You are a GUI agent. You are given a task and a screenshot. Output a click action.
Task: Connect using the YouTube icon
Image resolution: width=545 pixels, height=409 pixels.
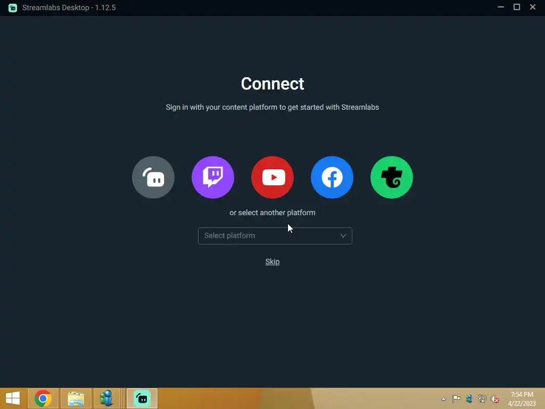pyautogui.click(x=272, y=177)
